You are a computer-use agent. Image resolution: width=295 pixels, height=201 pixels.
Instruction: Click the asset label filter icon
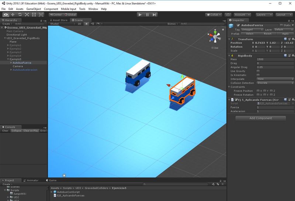pos(218,184)
